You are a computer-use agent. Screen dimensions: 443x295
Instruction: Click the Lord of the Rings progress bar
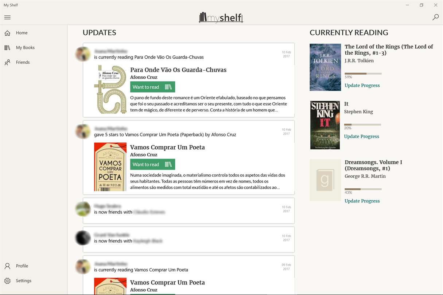coord(363,74)
